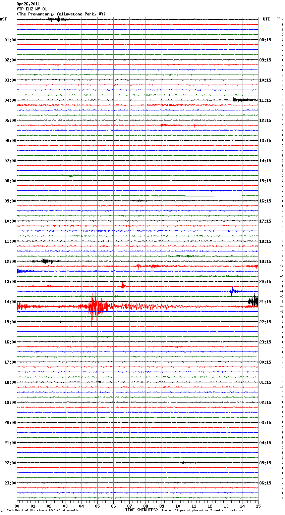Click the 04:00 MST hour label
This screenshot has width=285, height=515.
[x=10, y=100]
